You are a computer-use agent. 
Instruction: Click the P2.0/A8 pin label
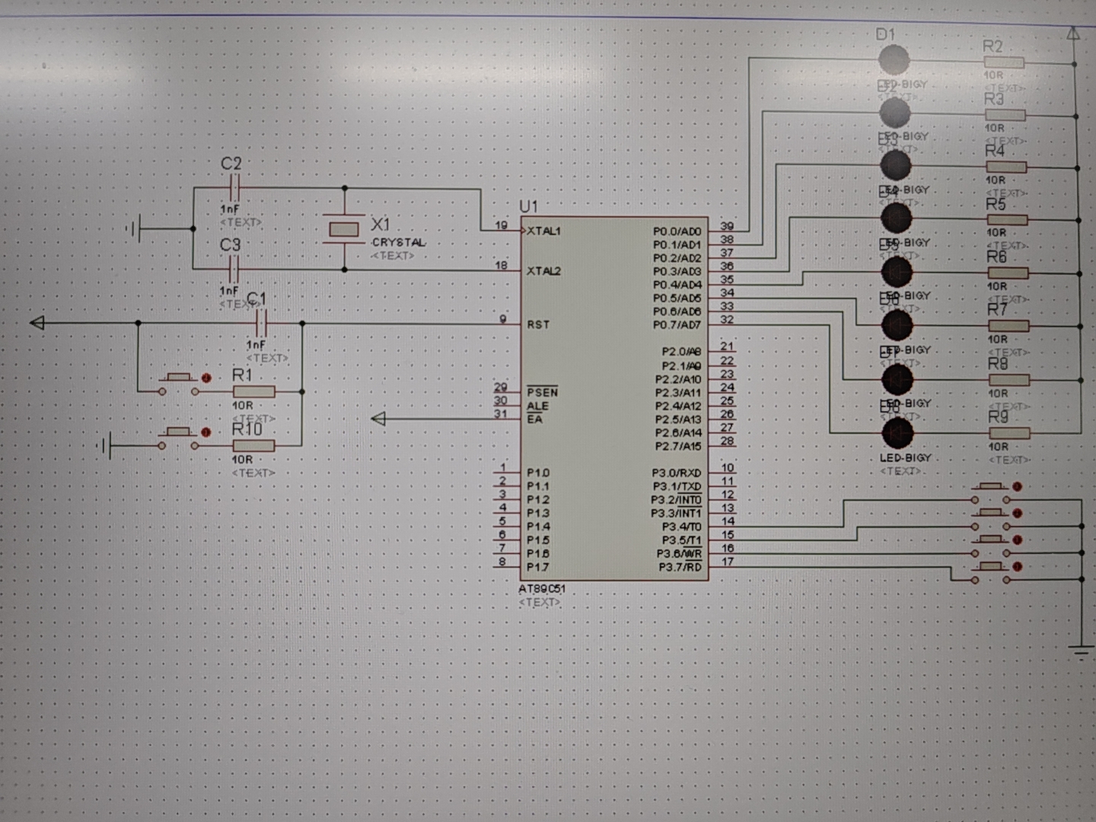(x=681, y=352)
